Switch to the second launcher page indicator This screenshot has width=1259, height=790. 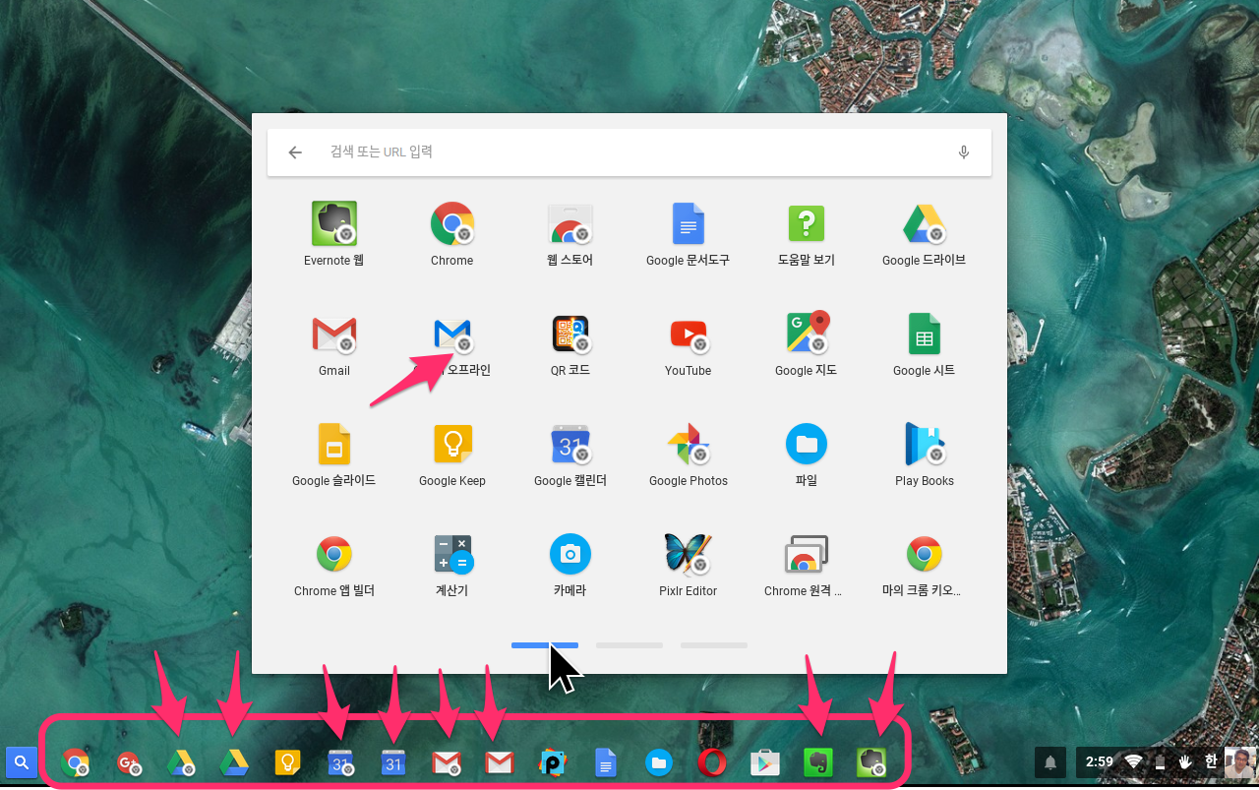point(629,645)
